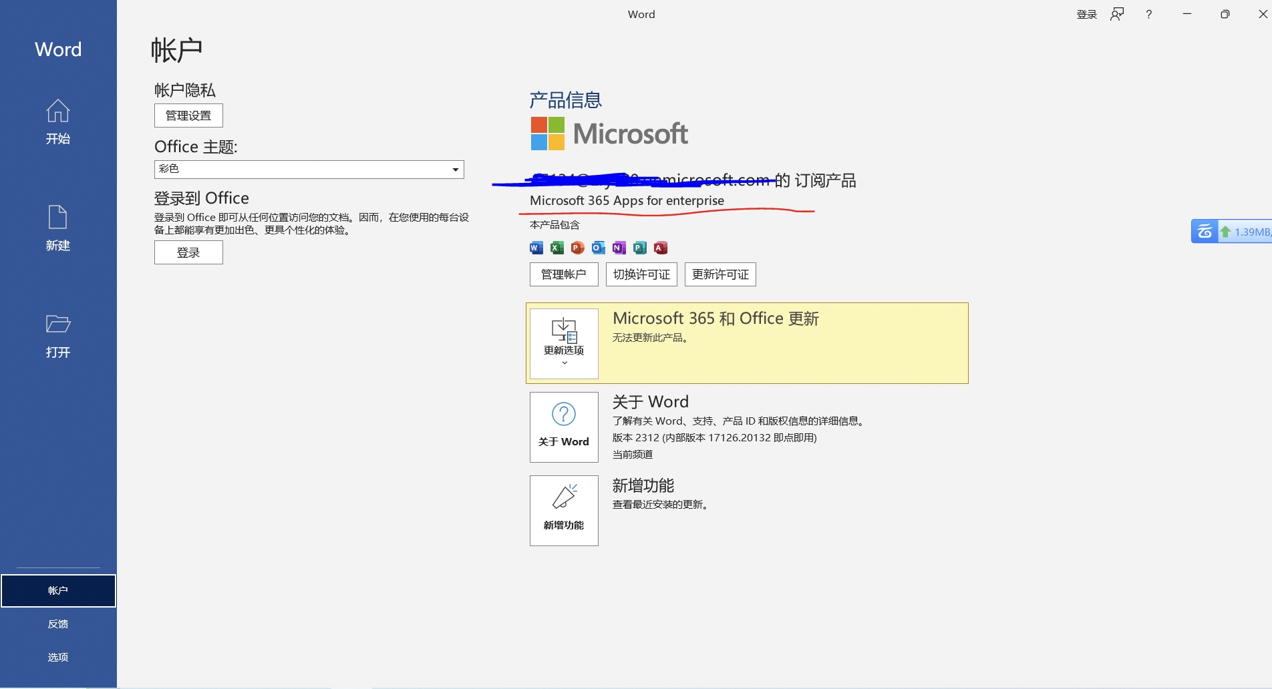Open the feedback person icon in title bar
The width and height of the screenshot is (1272, 689).
[x=1117, y=15]
